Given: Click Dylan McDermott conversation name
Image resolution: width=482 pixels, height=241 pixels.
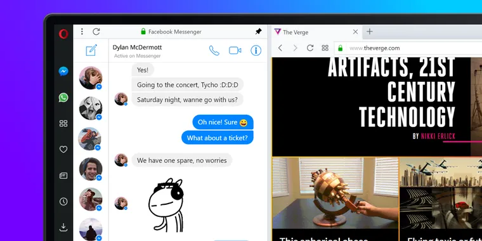Looking at the screenshot, I should (137, 48).
